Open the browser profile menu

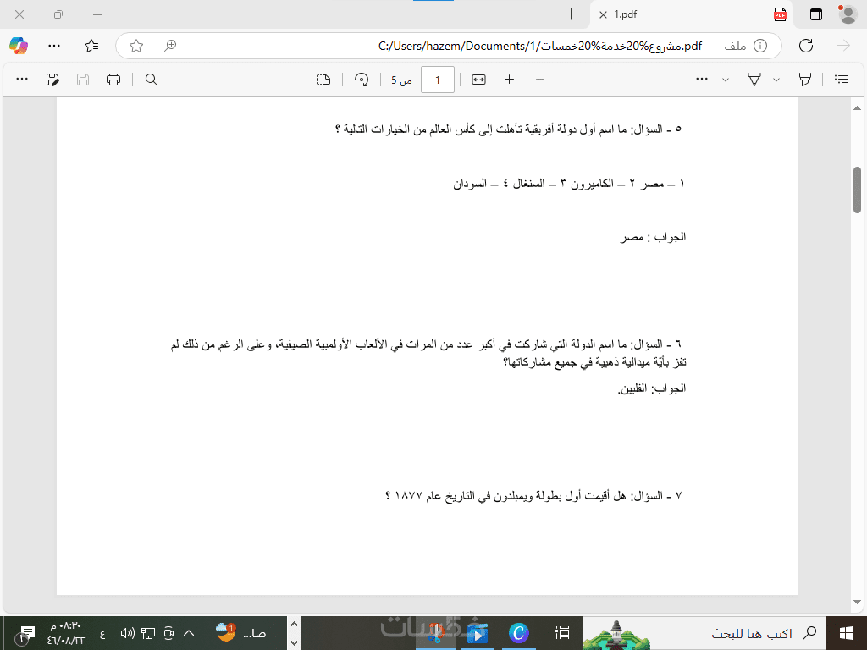[x=847, y=14]
